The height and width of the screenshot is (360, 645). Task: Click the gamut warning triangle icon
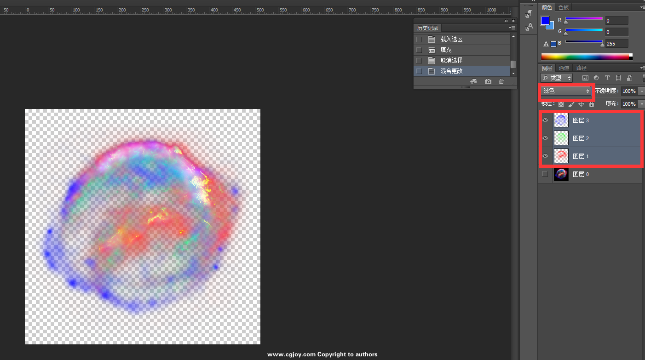pyautogui.click(x=546, y=44)
